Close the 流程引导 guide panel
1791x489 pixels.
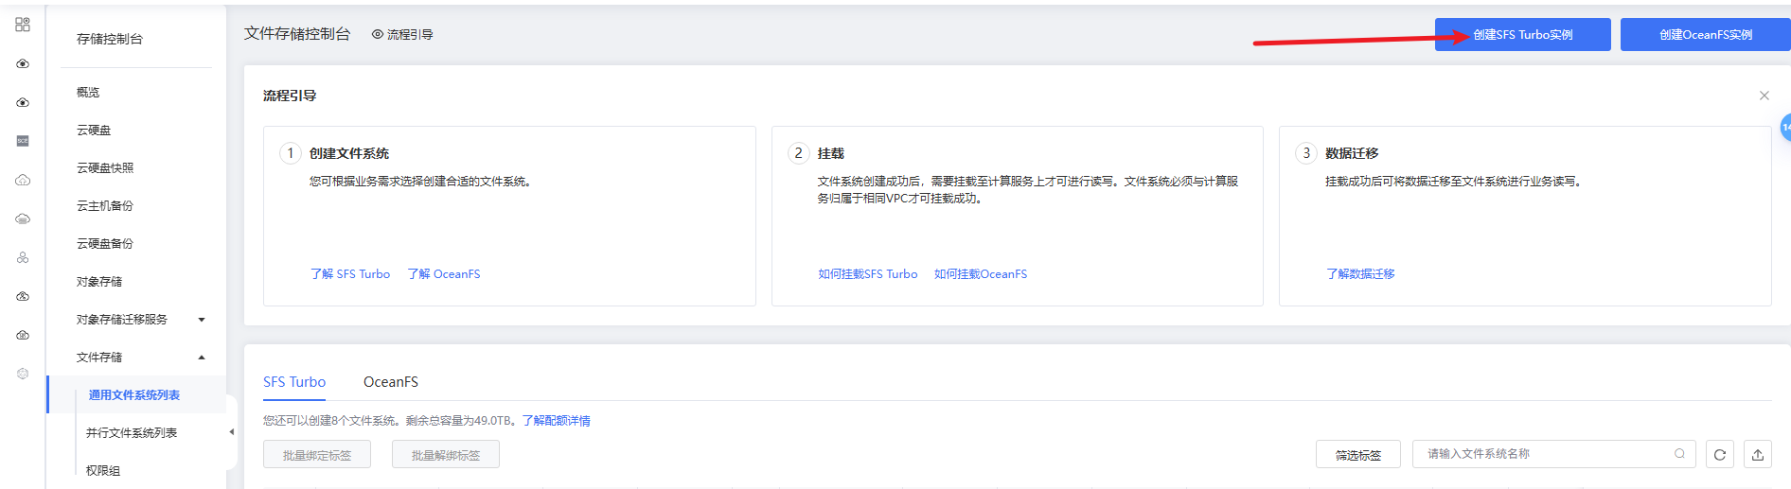tap(1764, 96)
